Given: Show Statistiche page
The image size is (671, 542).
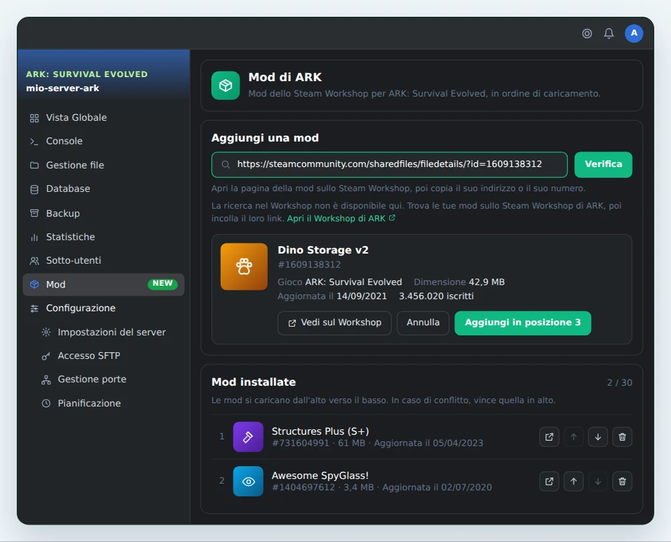Looking at the screenshot, I should (103, 237).
